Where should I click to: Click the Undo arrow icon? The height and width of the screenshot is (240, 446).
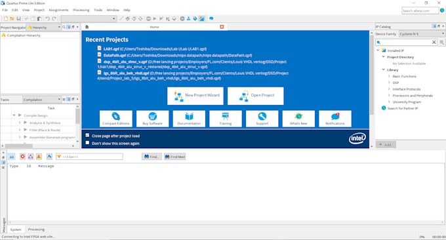point(47,19)
